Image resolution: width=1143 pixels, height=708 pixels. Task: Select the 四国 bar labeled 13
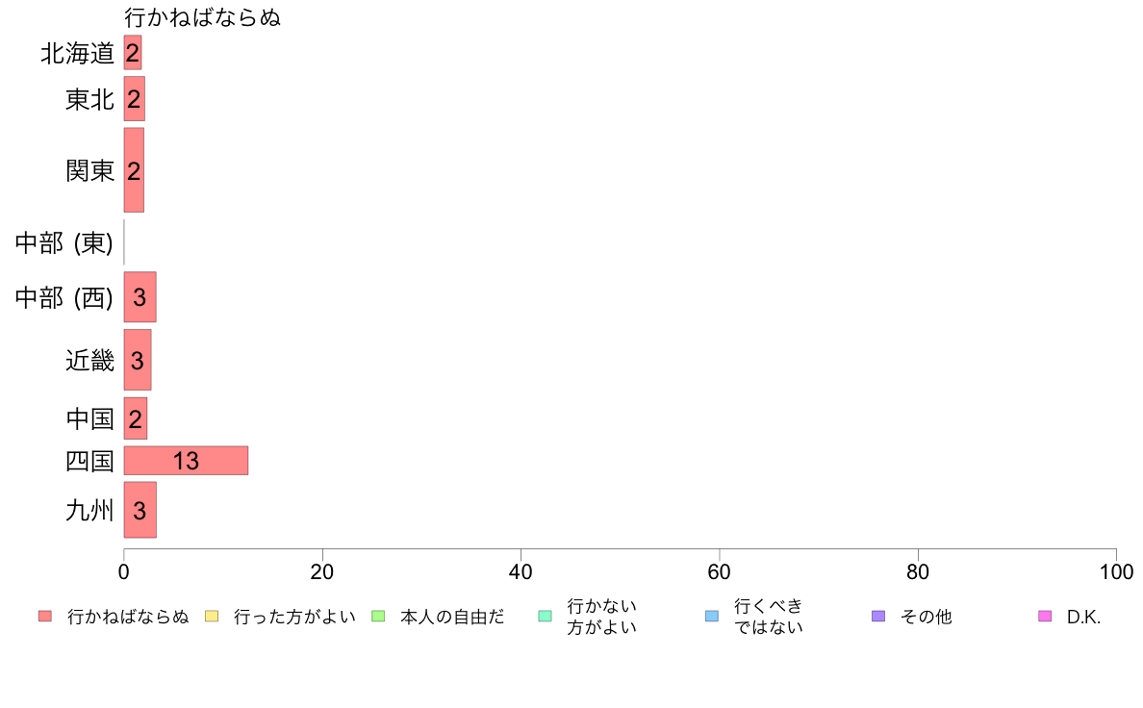pos(186,461)
